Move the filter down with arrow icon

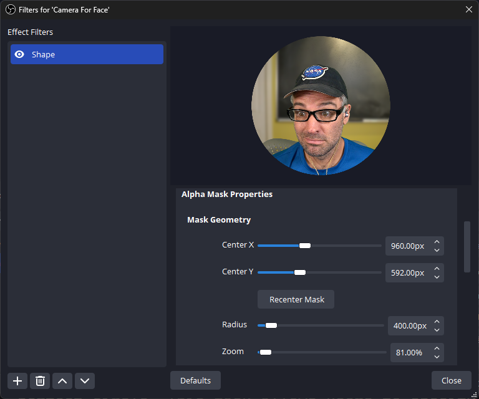(85, 381)
